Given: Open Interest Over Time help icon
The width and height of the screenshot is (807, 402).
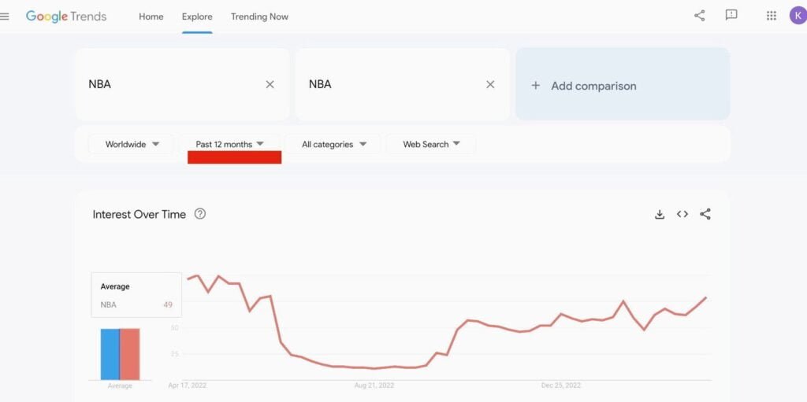Looking at the screenshot, I should coord(200,214).
